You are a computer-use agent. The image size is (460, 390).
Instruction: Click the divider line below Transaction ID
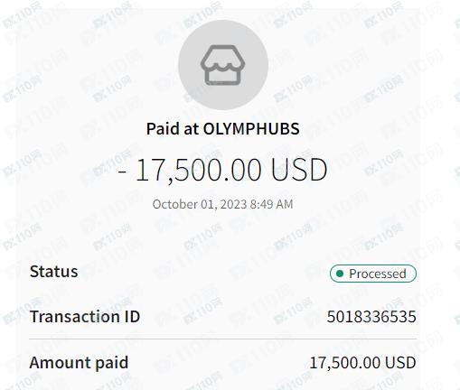coord(223,339)
